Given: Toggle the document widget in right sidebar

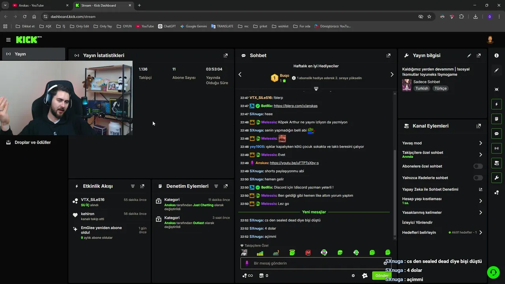Looking at the screenshot, I should tap(496, 119).
